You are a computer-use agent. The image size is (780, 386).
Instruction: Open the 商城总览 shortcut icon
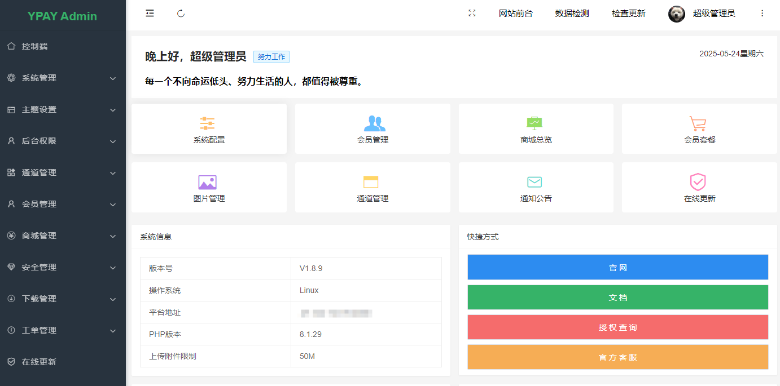coord(535,128)
